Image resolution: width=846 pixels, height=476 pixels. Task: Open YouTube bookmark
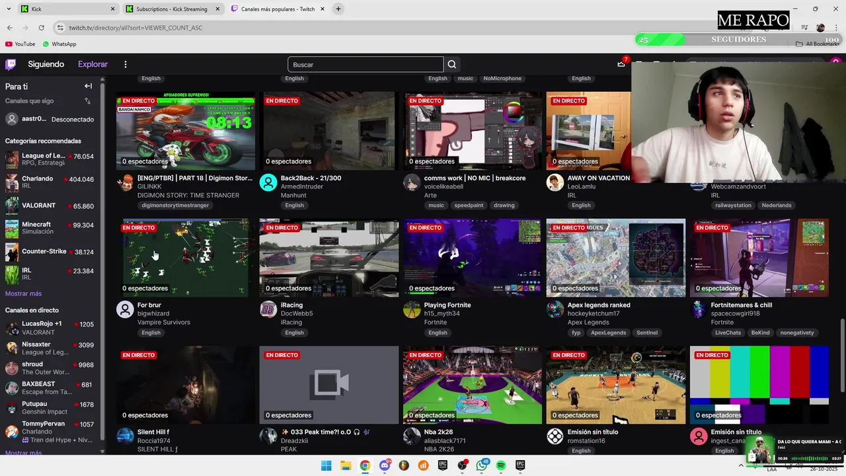click(x=20, y=44)
